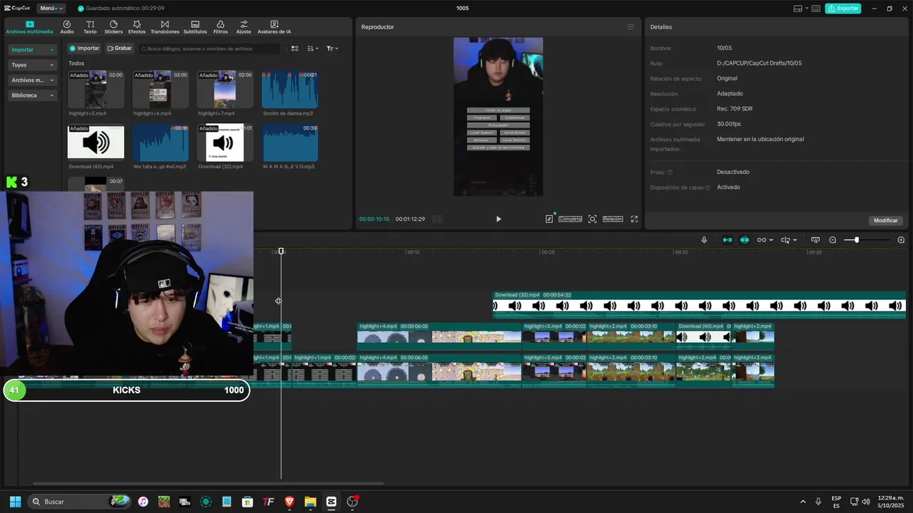The height and width of the screenshot is (513, 913).
Task: Select Sonido de diarrea.mp3 clip
Action: [x=290, y=89]
